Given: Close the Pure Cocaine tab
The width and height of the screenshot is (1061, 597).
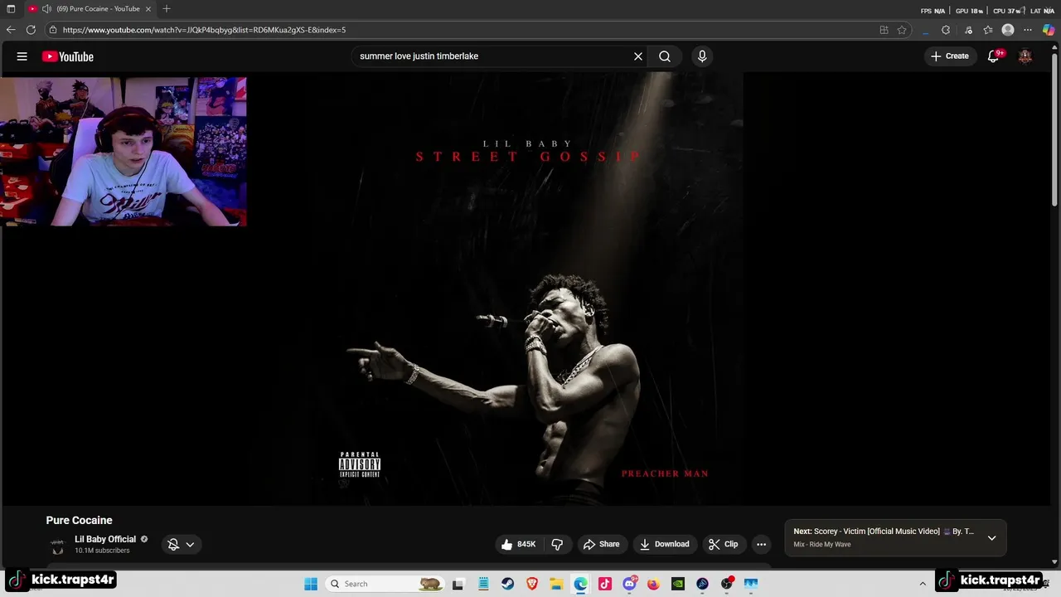Looking at the screenshot, I should (x=148, y=9).
